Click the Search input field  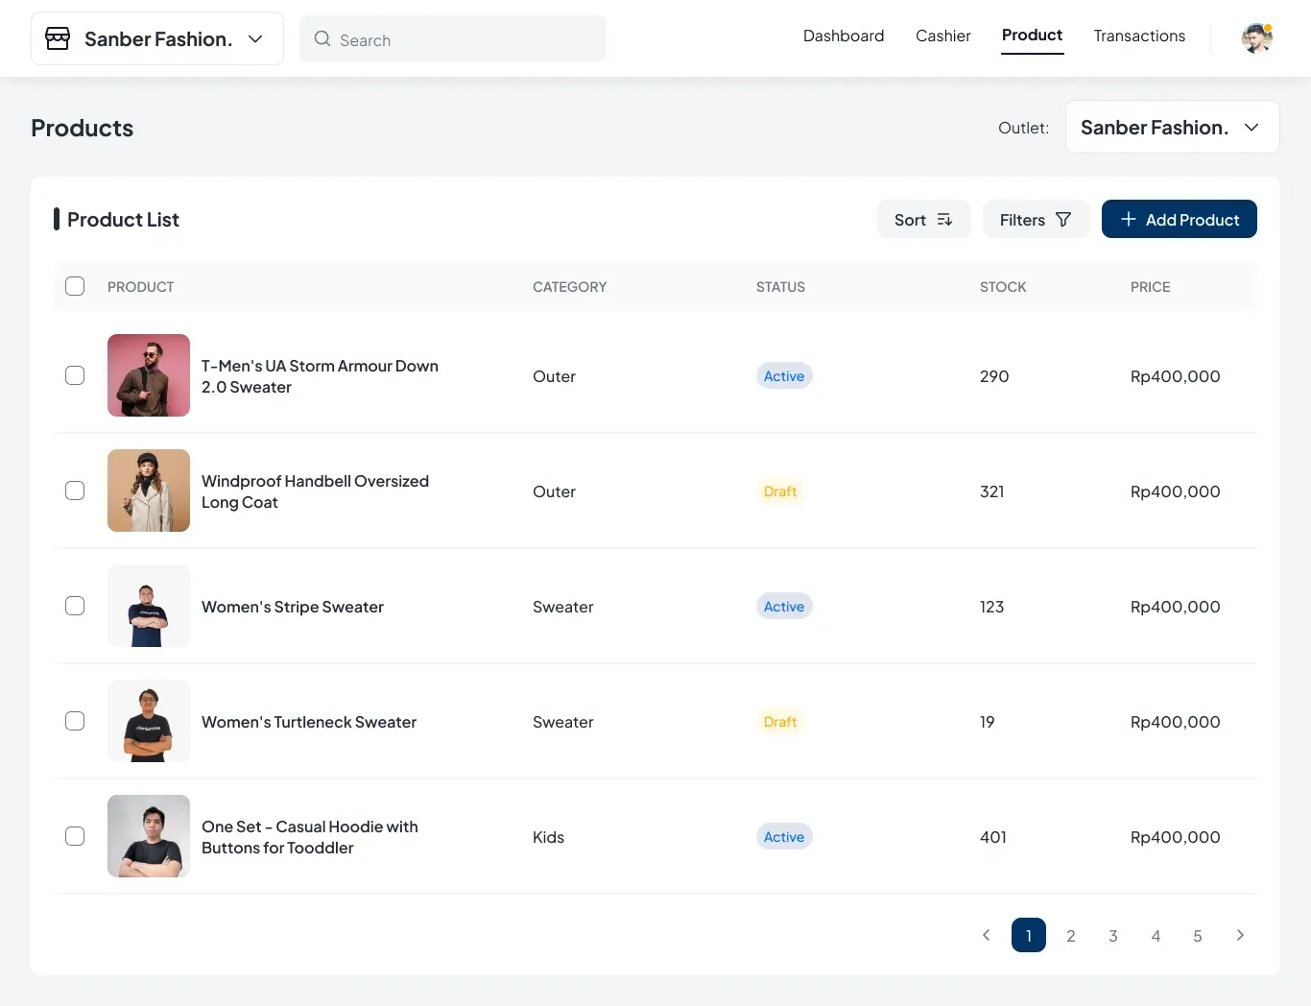click(453, 38)
